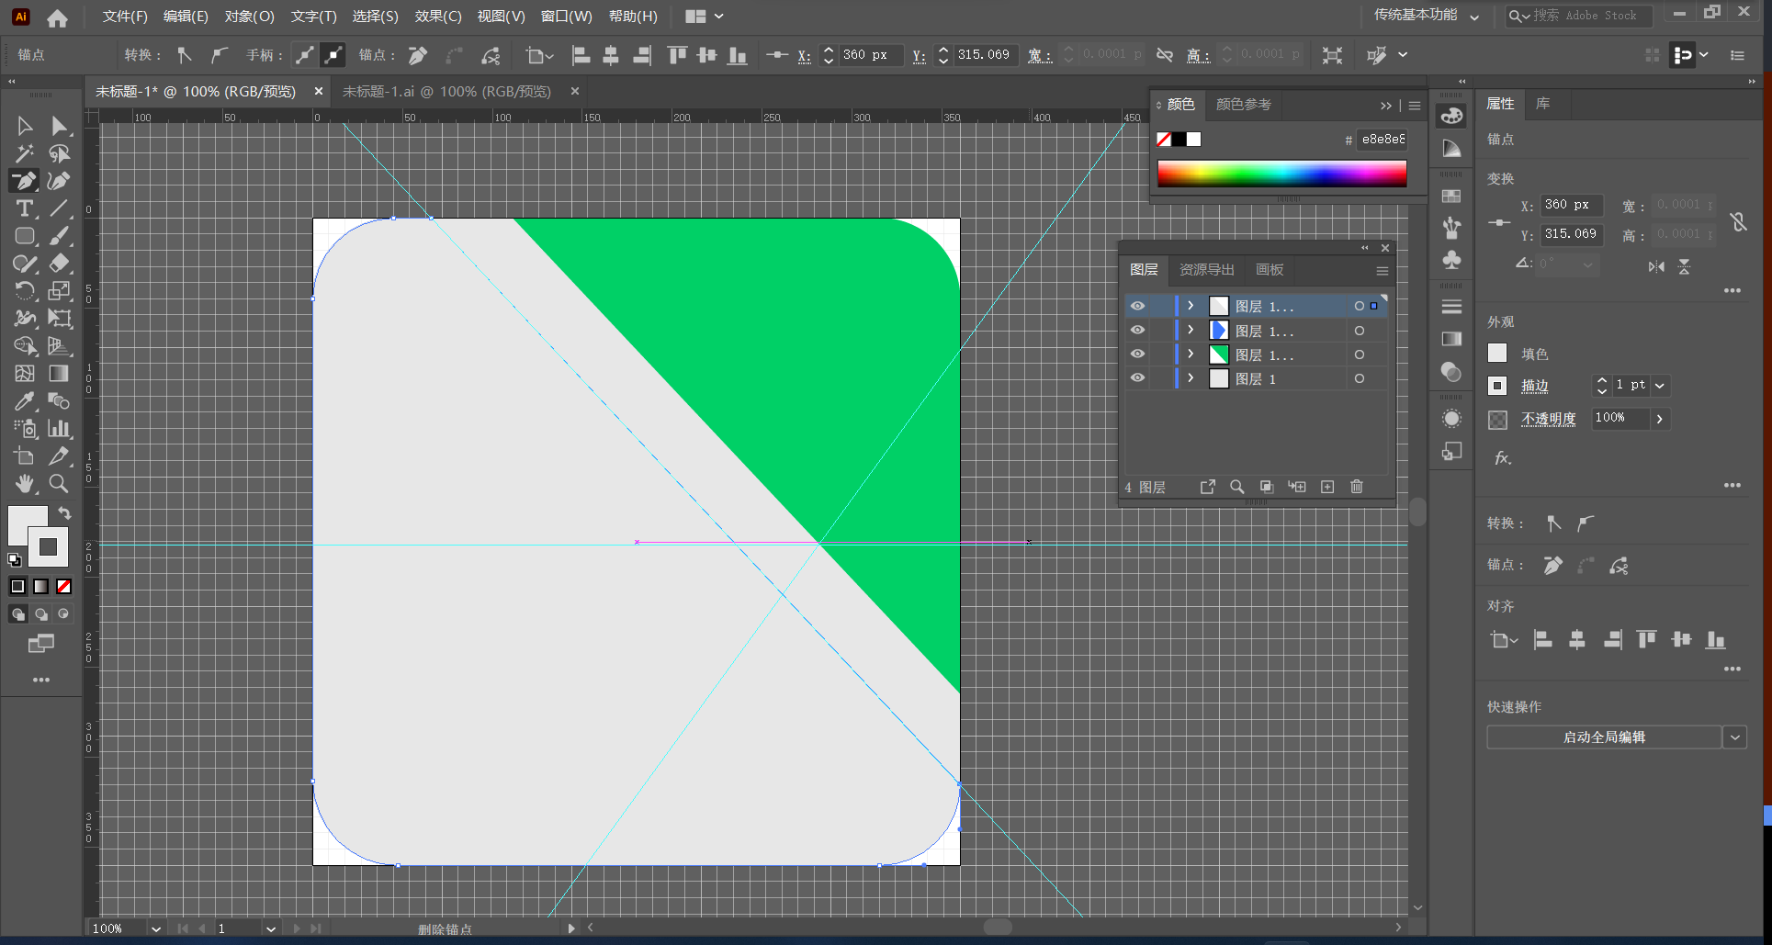The image size is (1772, 945).
Task: Open the stroke weight dropdown
Action: [x=1660, y=386]
